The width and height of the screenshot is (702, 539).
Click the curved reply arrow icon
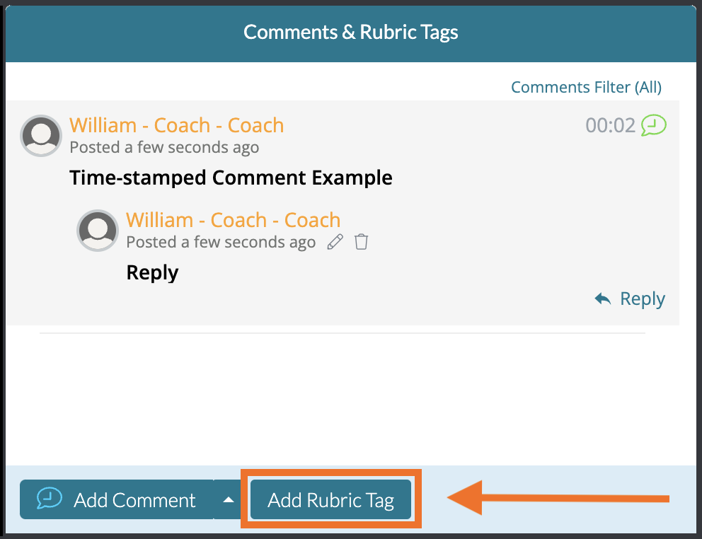pyautogui.click(x=603, y=299)
